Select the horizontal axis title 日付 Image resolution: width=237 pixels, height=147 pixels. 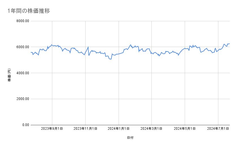click(x=130, y=138)
